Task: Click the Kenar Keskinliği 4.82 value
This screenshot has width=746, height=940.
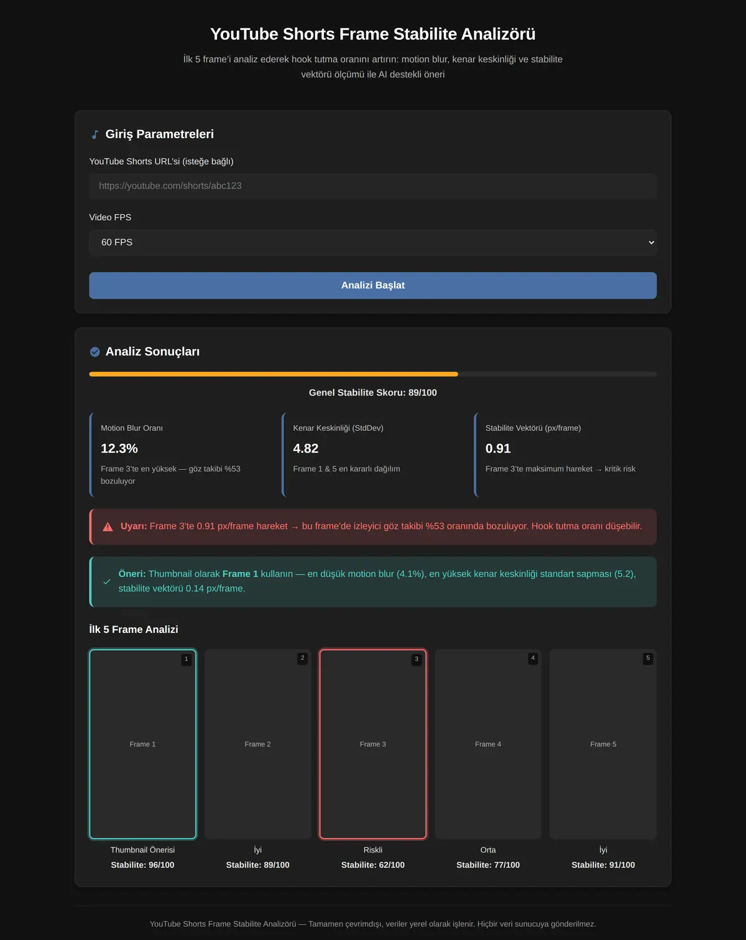Action: [x=306, y=449]
